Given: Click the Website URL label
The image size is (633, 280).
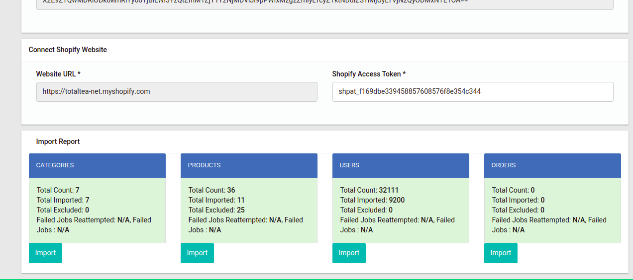Looking at the screenshot, I should tap(58, 74).
